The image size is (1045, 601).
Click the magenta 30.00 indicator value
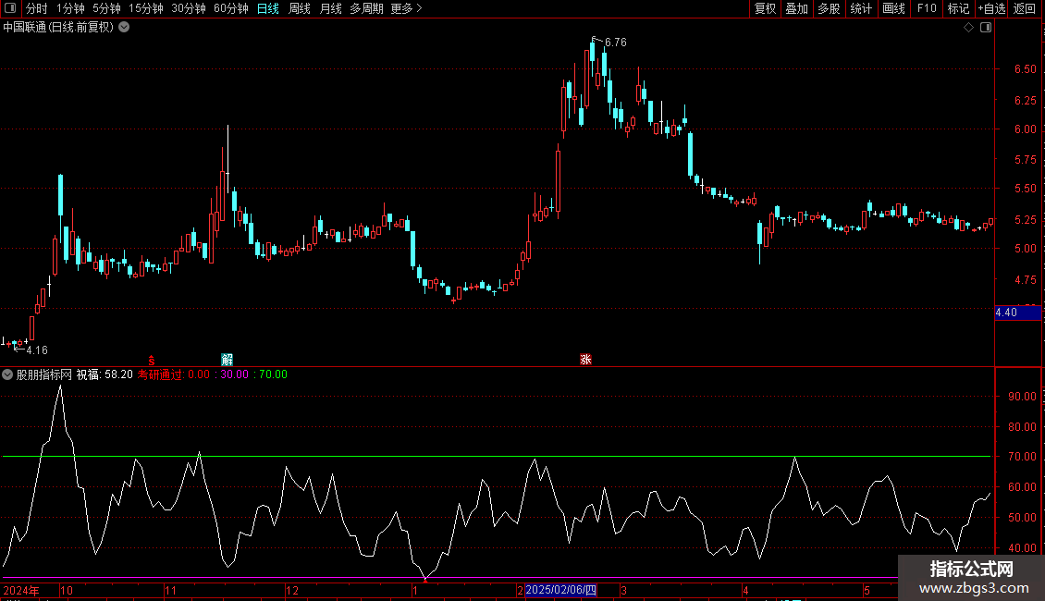coord(235,374)
